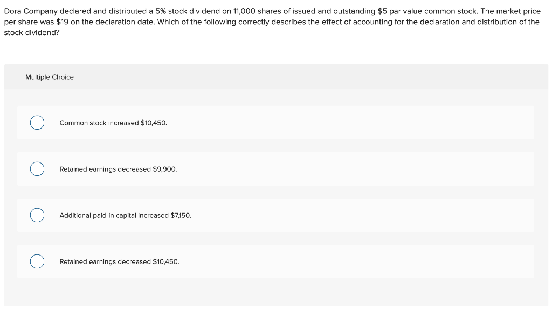
Task: Click the third answer option row
Action: (275, 215)
